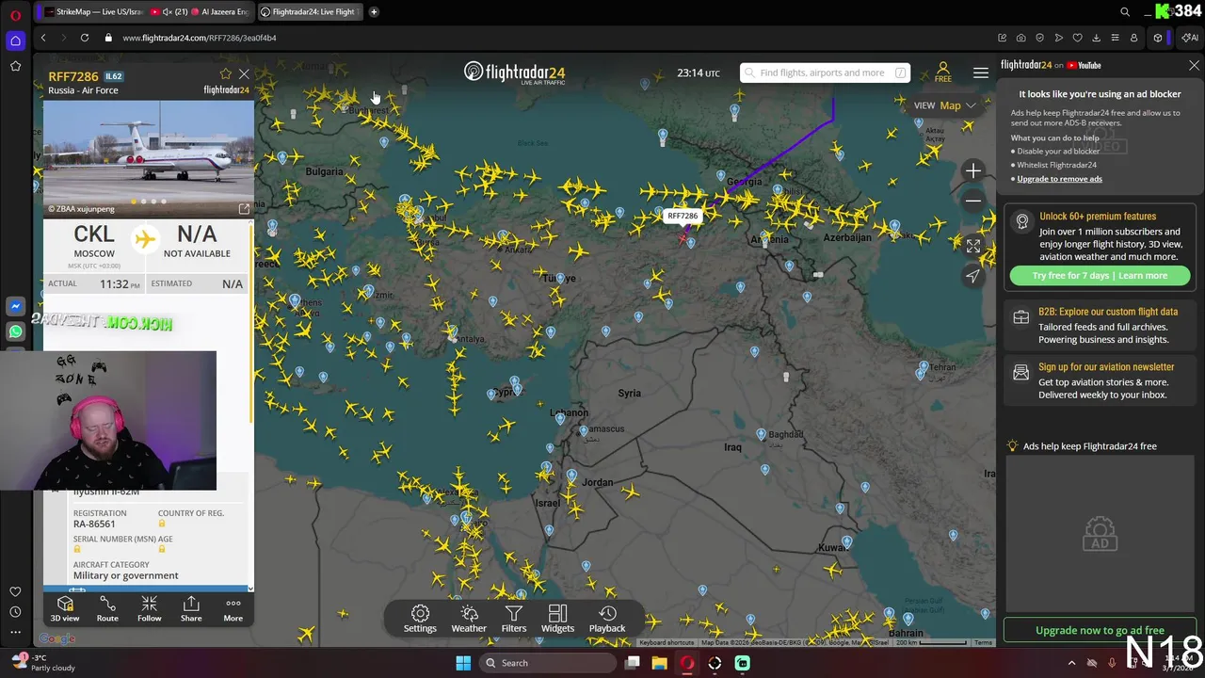
Task: Open Keyboard shortcuts map link
Action: 667,643
